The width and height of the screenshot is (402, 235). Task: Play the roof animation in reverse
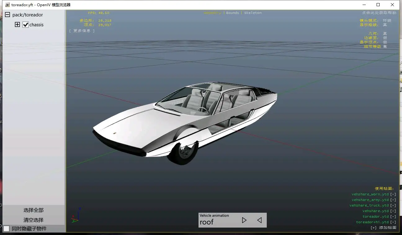[x=259, y=220]
